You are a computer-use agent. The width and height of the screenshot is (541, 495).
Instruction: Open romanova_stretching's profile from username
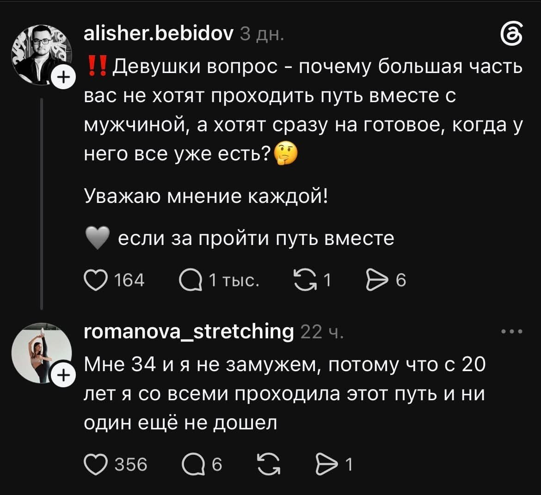click(189, 332)
